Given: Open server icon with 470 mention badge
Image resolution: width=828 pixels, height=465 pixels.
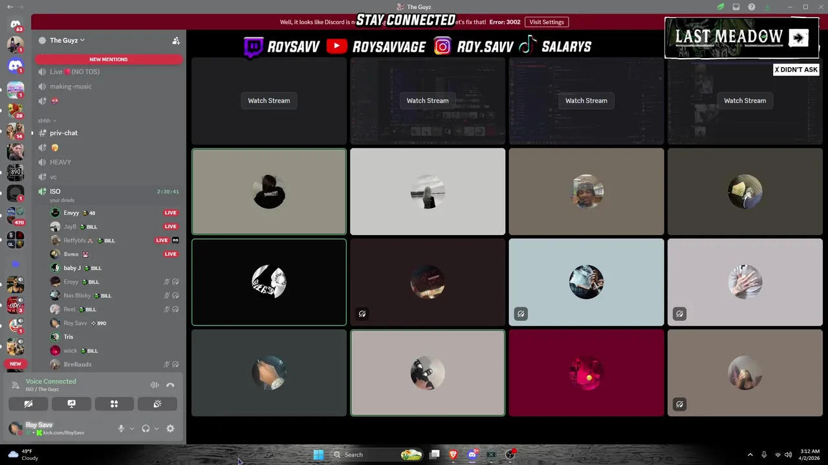Looking at the screenshot, I should [x=16, y=215].
